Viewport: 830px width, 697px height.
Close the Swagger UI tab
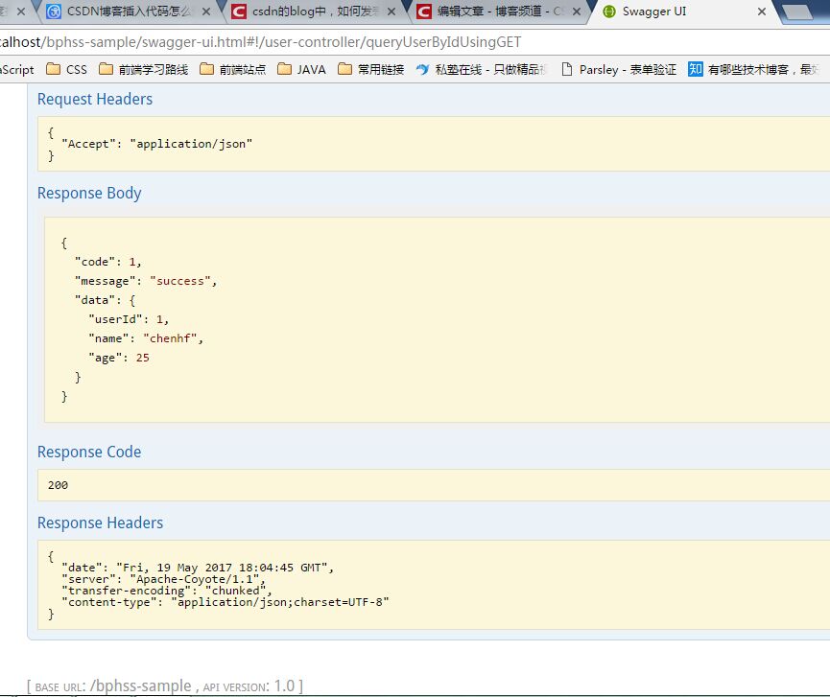pyautogui.click(x=761, y=12)
